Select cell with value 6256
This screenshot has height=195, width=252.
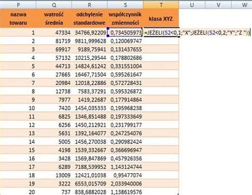(x=54, y=125)
